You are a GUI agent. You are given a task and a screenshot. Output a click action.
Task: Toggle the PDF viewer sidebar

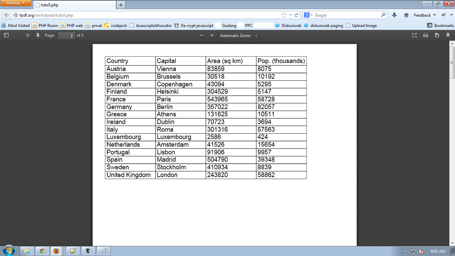point(6,36)
